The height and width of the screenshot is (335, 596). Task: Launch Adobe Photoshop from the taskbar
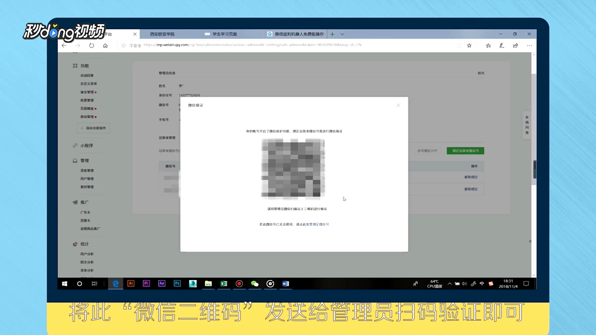click(177, 283)
